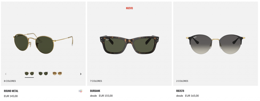Image resolution: width=260 pixels, height=101 pixels.
Task: Choose the silver frame green lens thumbnail
Action: pyautogui.click(x=43, y=74)
